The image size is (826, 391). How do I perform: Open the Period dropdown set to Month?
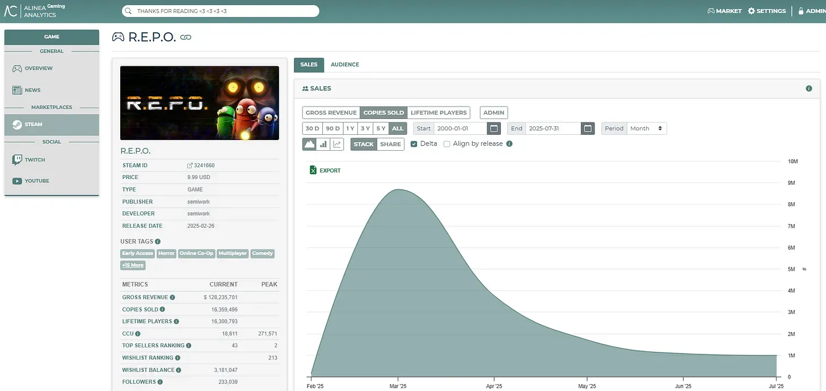pos(646,129)
